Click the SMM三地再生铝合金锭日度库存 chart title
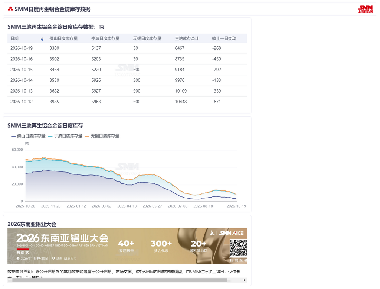This screenshot has width=380, height=289. 45,126
